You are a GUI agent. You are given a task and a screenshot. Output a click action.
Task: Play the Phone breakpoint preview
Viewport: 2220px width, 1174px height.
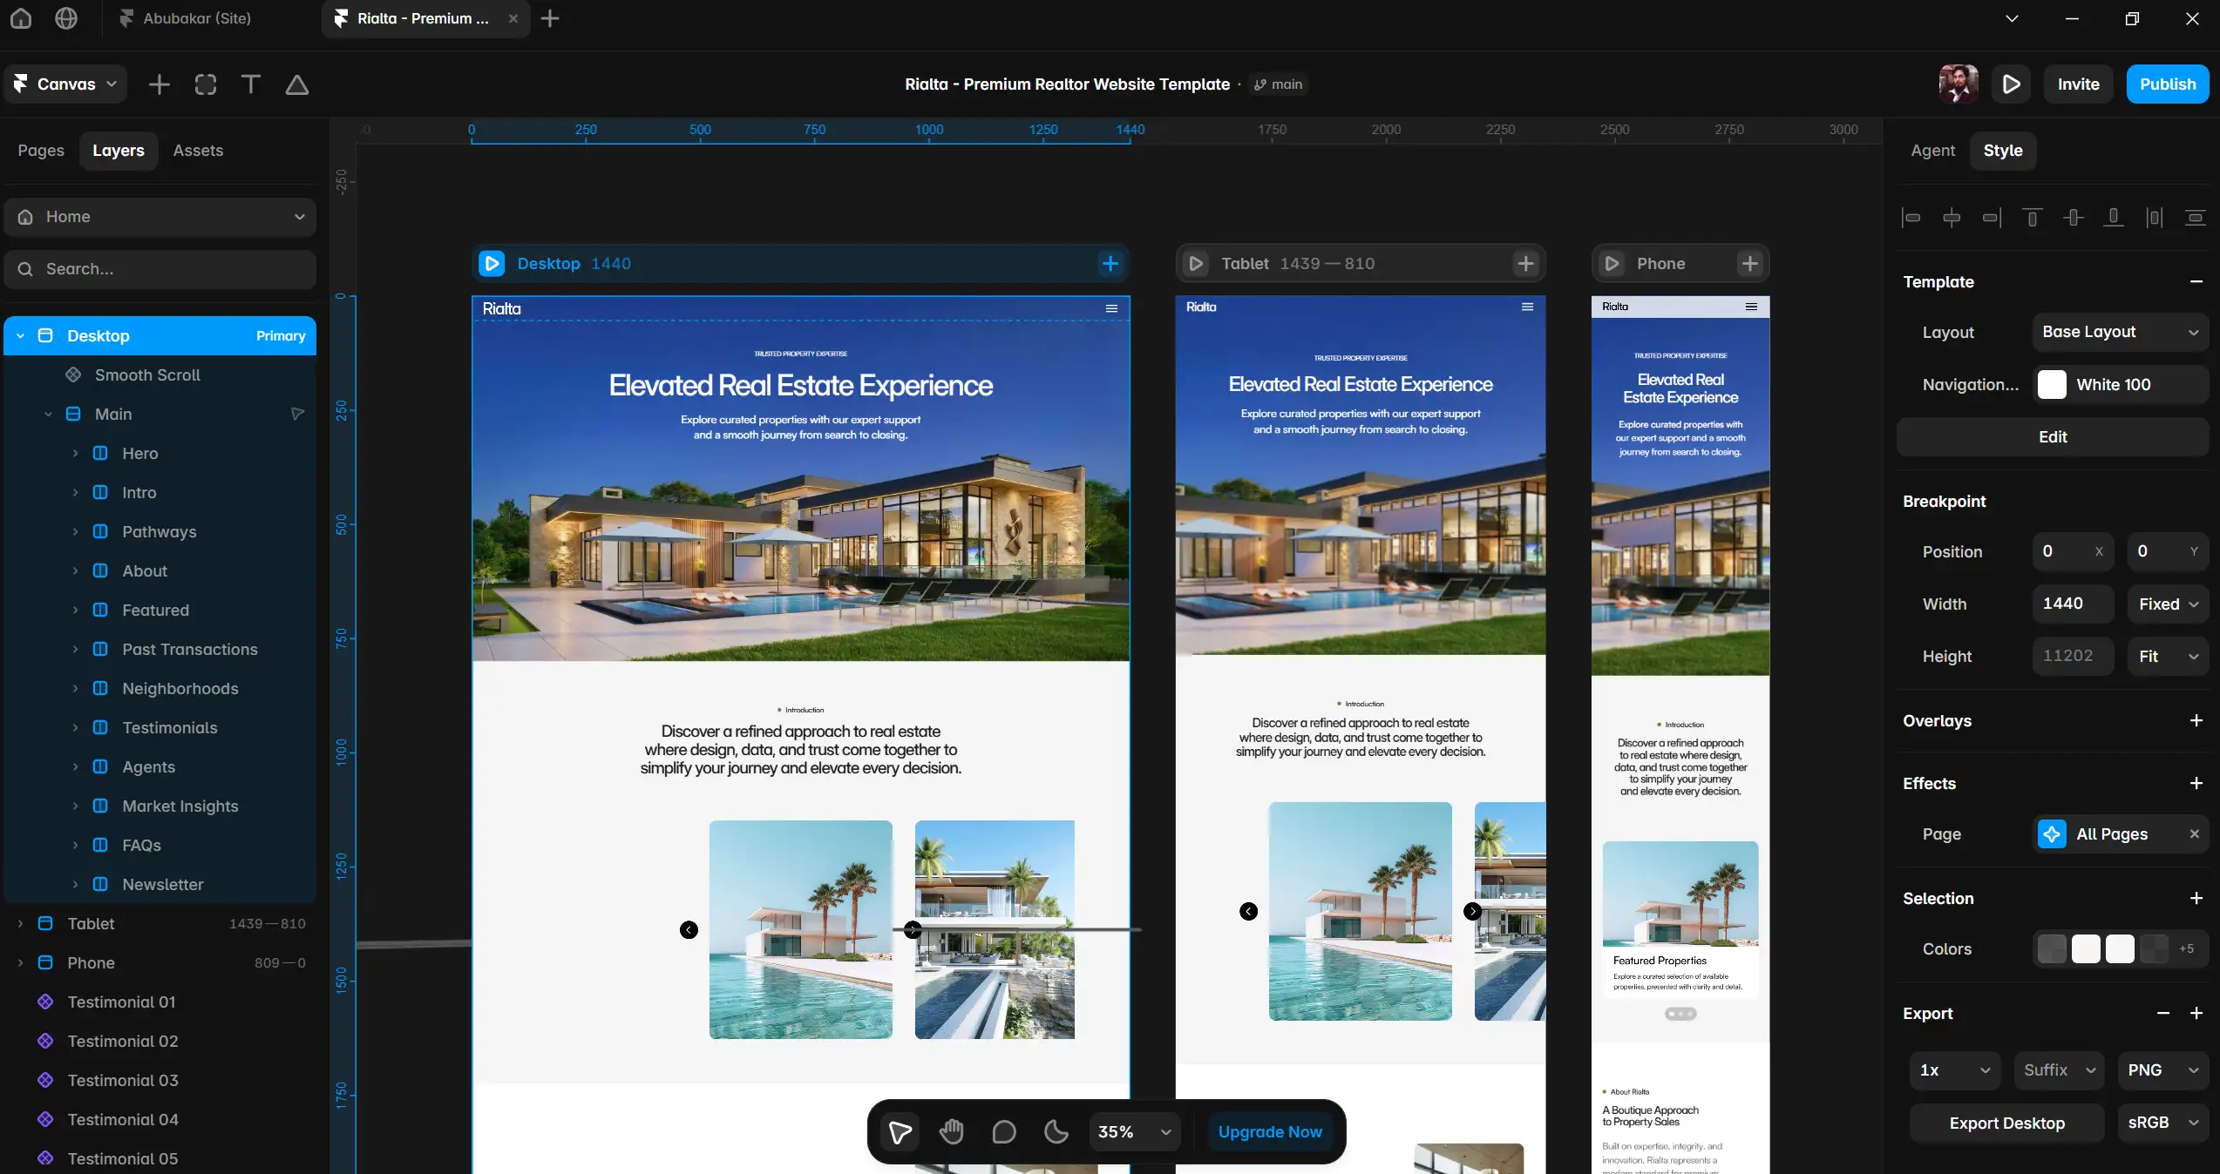(x=1612, y=263)
